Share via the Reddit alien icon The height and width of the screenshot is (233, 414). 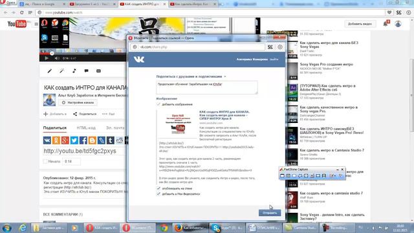119,140
